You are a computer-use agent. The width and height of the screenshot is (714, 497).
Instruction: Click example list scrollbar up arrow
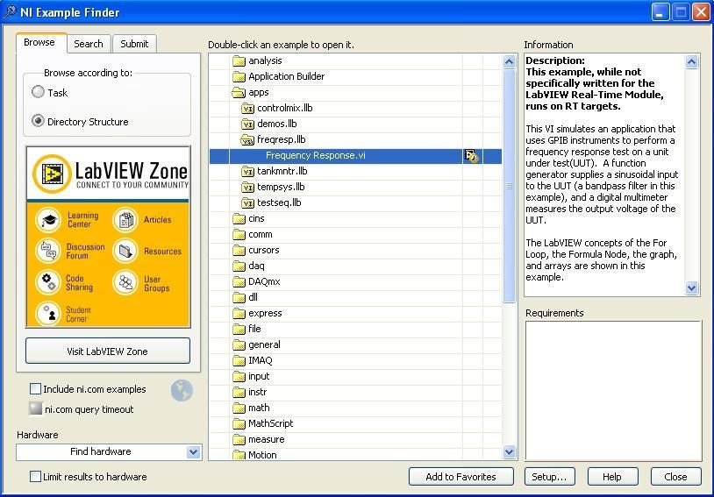pyautogui.click(x=509, y=61)
